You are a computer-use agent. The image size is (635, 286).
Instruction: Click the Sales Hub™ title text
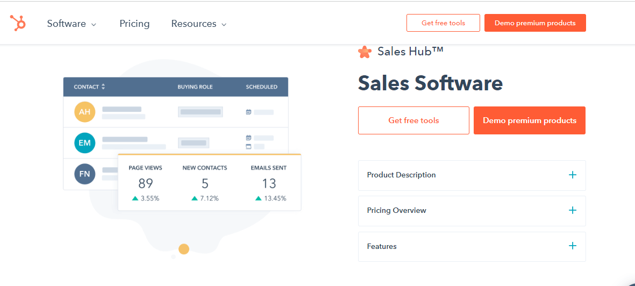pos(410,51)
